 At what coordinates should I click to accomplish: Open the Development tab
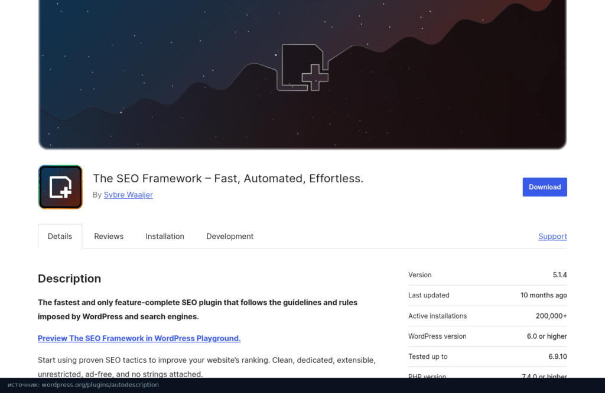[x=230, y=236]
